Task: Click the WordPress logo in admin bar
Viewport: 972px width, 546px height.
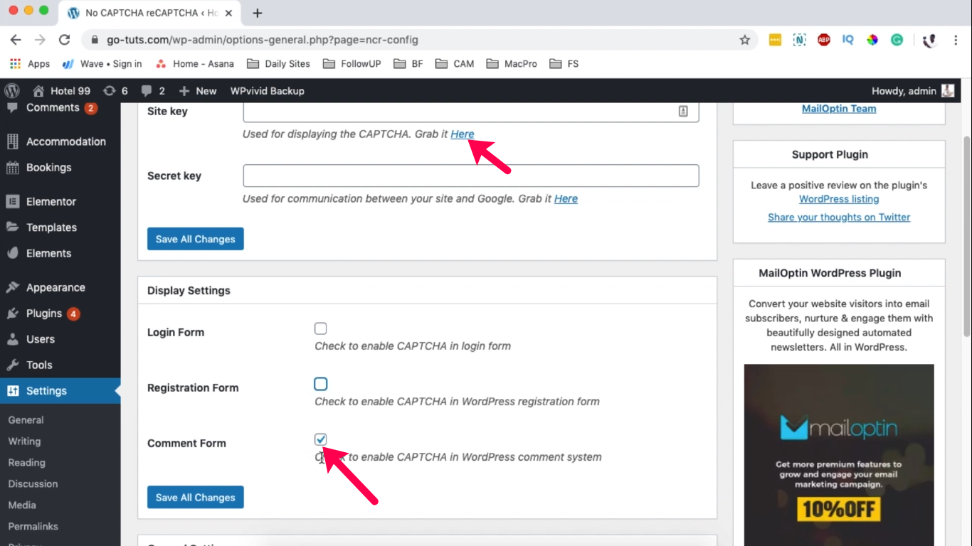Action: pyautogui.click(x=12, y=91)
